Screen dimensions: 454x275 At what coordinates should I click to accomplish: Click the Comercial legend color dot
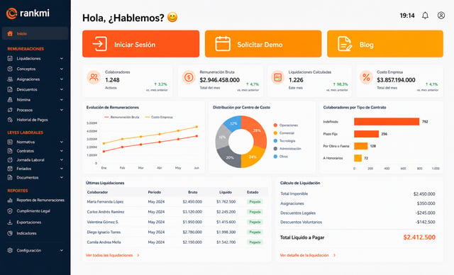click(275, 133)
